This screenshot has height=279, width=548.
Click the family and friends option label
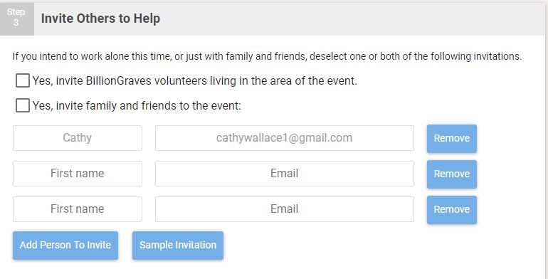(137, 105)
